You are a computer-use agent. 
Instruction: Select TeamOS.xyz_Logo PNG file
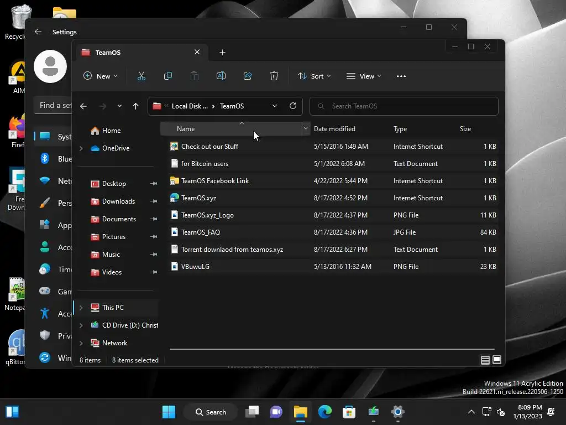[x=332, y=215]
